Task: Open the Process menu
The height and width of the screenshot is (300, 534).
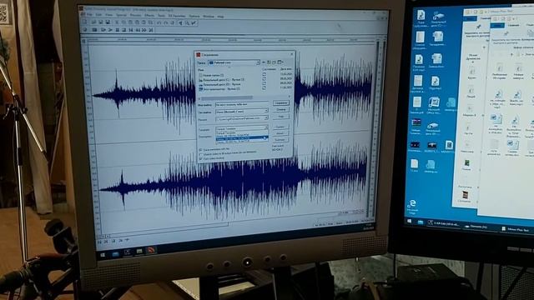Action: 135,16
